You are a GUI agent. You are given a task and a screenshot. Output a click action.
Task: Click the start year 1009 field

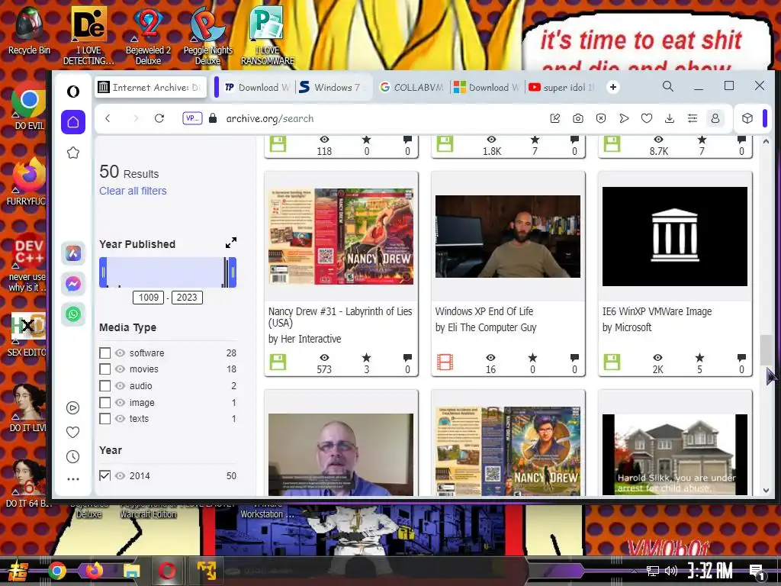pyautogui.click(x=149, y=298)
